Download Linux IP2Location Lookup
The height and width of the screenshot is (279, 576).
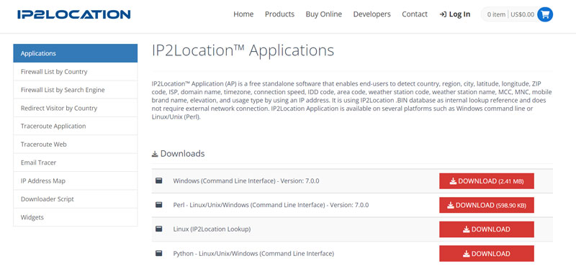(x=487, y=229)
